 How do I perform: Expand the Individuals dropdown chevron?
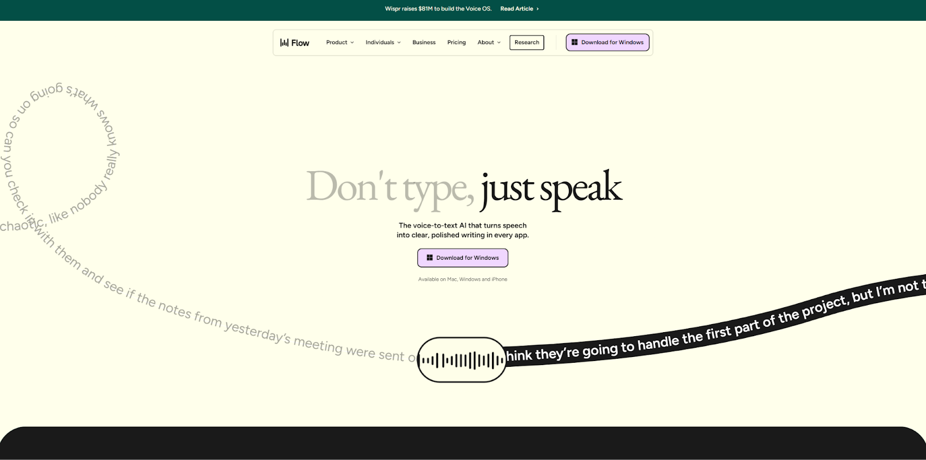pos(399,42)
